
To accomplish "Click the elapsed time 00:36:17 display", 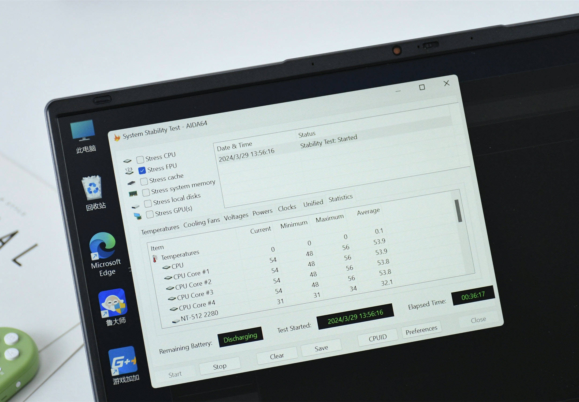I will 473,296.
